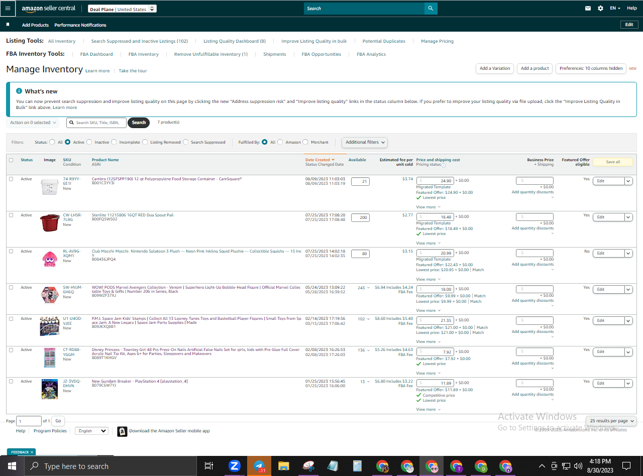
Task: Click the volume speaker tray icon
Action: pyautogui.click(x=578, y=466)
